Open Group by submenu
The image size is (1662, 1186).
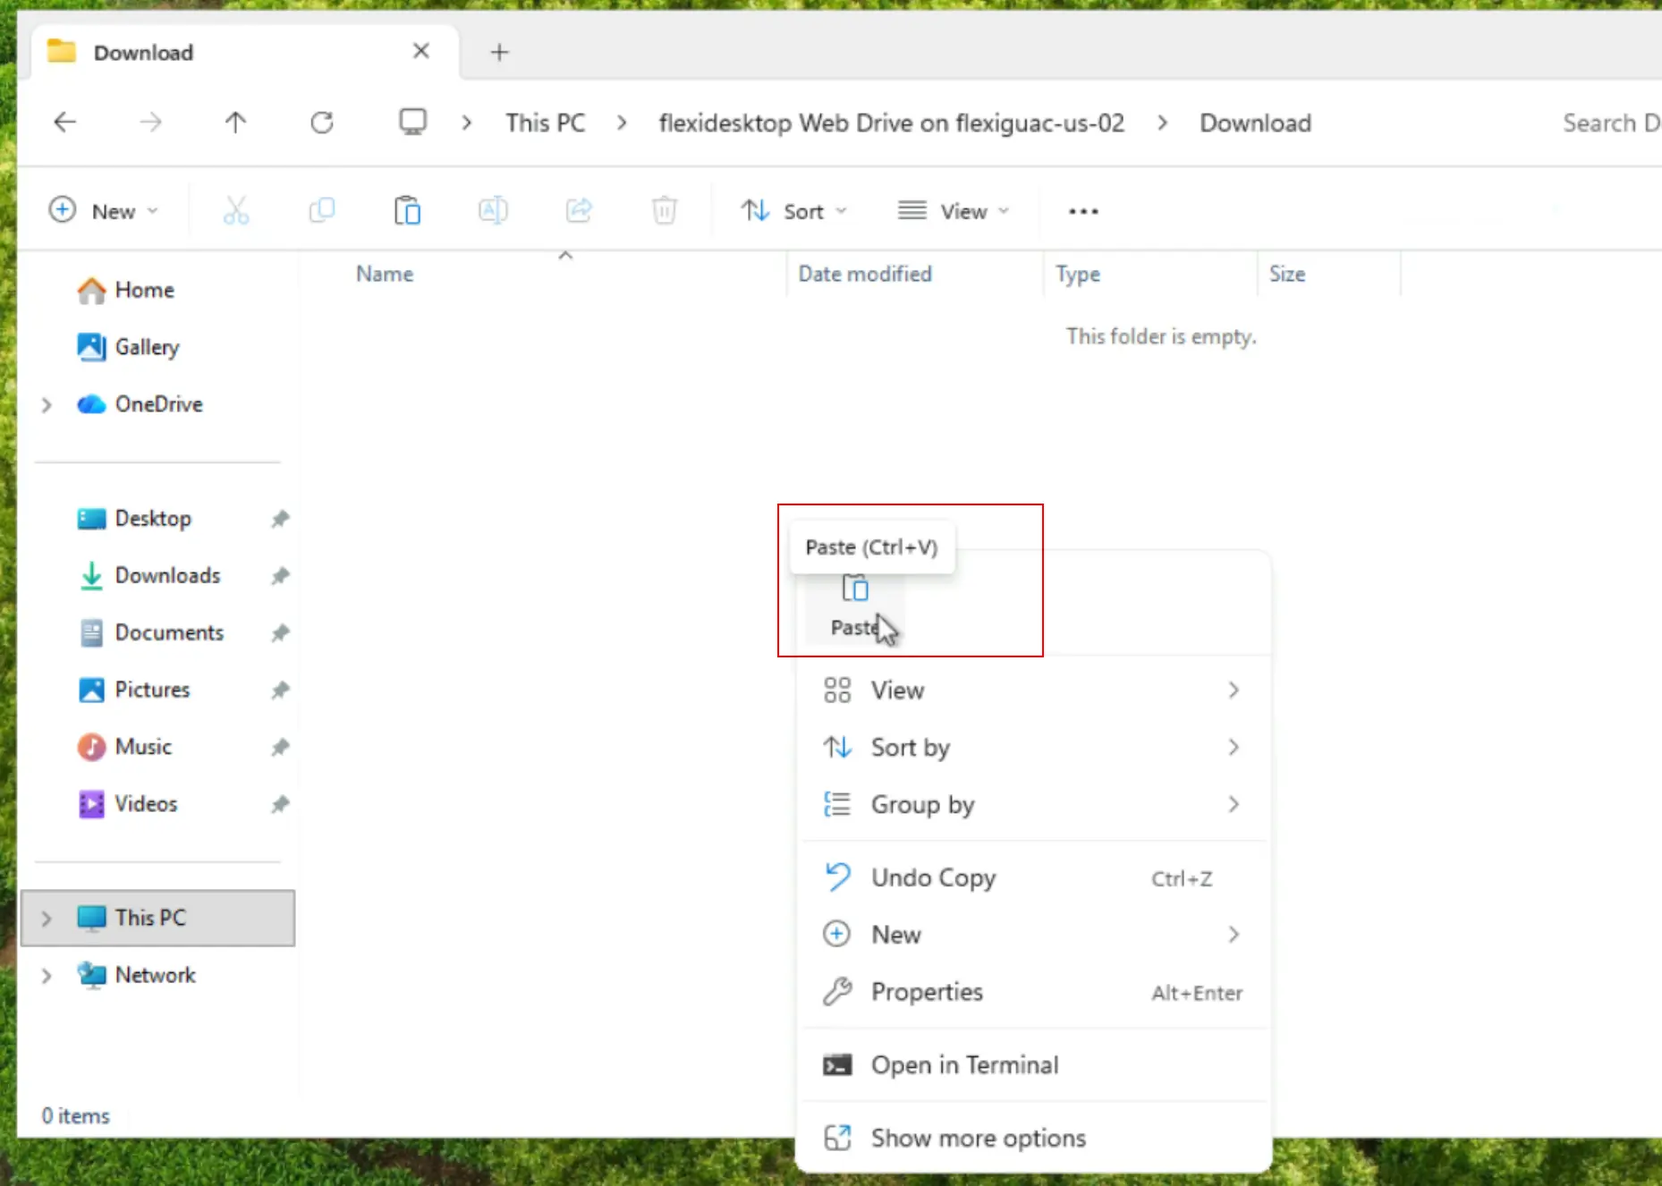pyautogui.click(x=1033, y=804)
